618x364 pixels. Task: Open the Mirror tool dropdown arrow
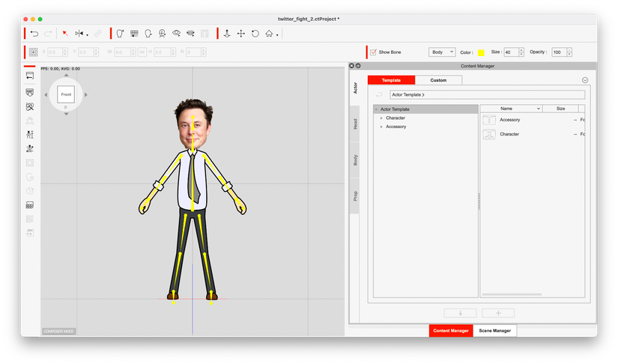coord(87,35)
